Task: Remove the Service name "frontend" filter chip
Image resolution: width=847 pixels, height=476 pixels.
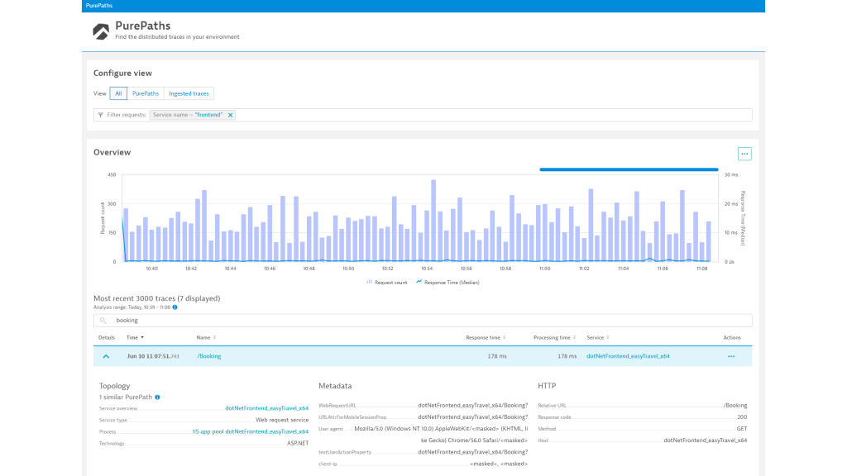Action: coord(231,115)
